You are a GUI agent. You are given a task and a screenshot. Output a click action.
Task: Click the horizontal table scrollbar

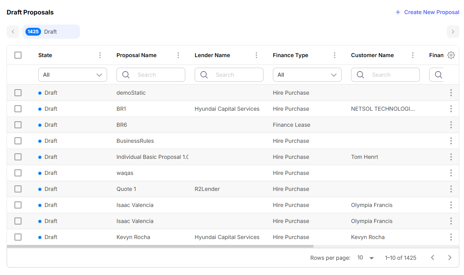click(x=160, y=246)
